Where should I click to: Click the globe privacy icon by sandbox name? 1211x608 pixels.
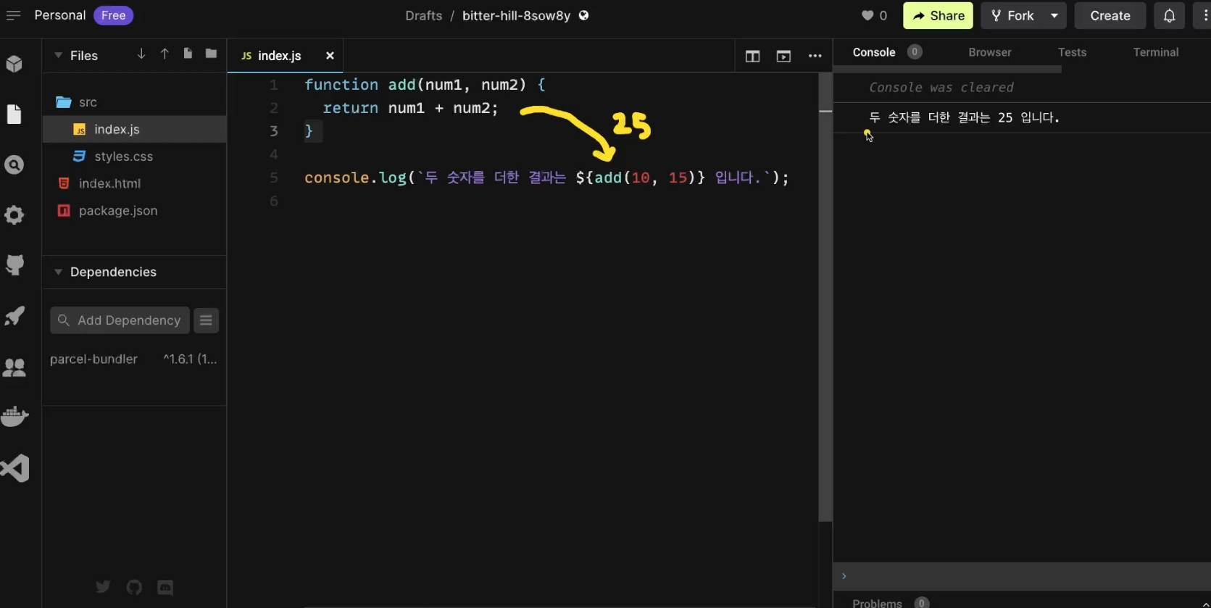tap(584, 15)
